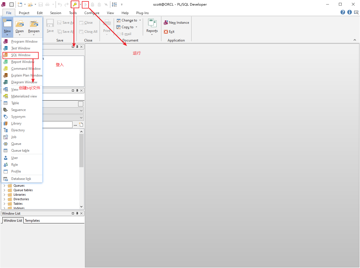Expand the Directories folder
Image resolution: width=360 pixels, height=268 pixels.
coord(4,199)
